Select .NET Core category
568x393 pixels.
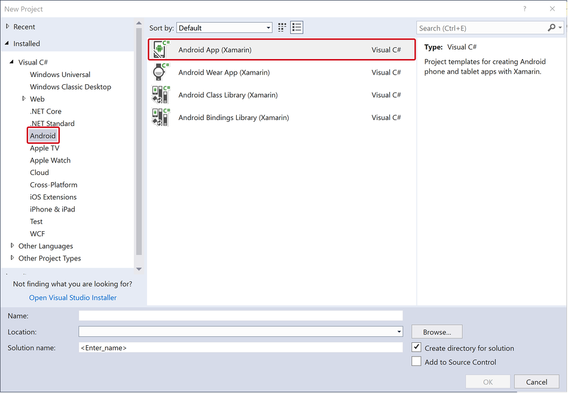pos(45,112)
